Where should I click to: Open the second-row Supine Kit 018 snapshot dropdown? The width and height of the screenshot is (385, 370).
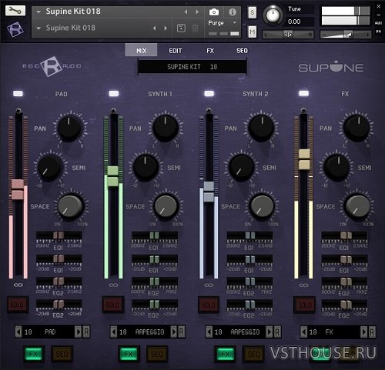(38, 28)
